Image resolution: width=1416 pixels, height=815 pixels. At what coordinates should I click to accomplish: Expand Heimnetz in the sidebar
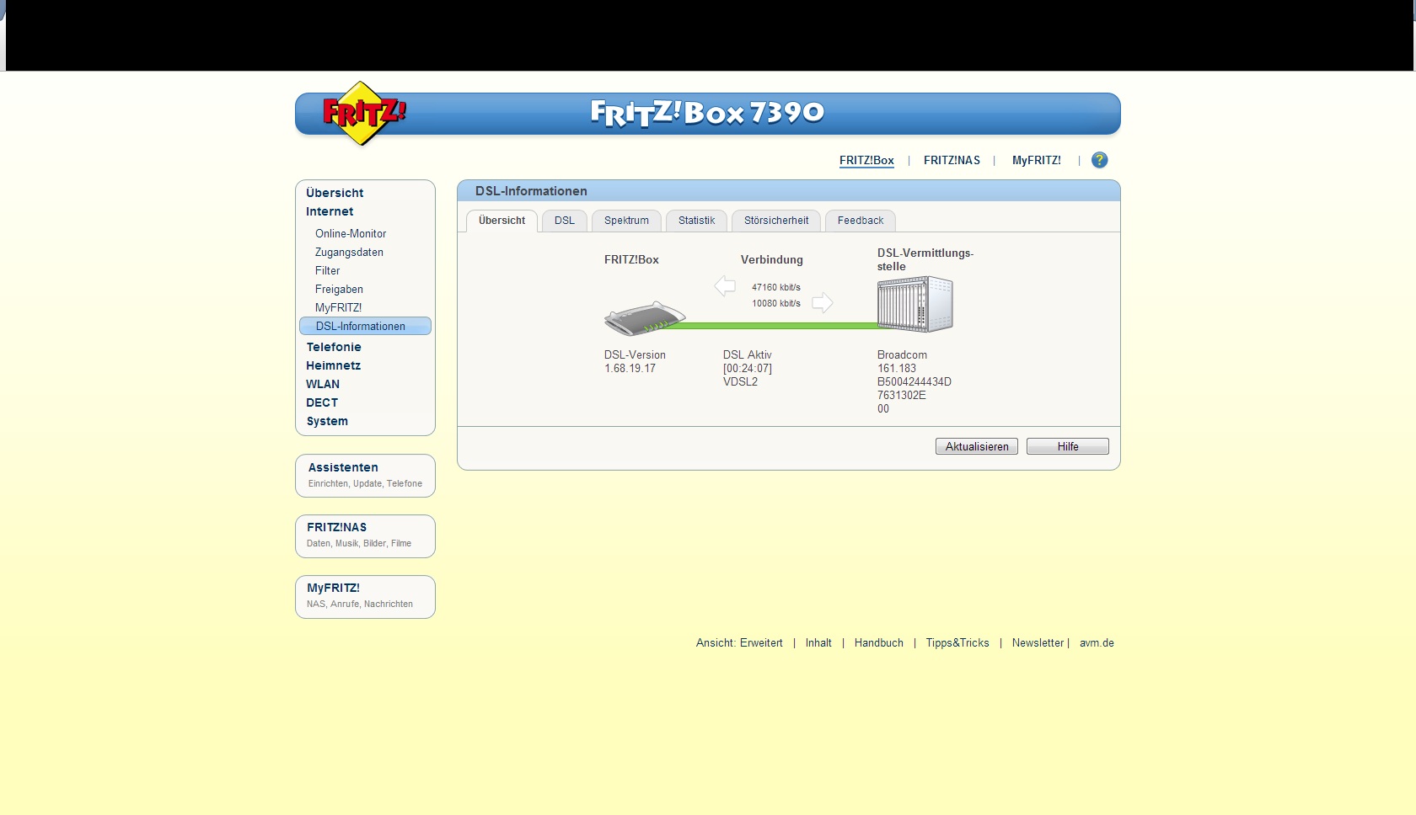(x=333, y=365)
